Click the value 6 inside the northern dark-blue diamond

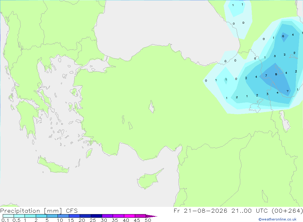(283, 36)
